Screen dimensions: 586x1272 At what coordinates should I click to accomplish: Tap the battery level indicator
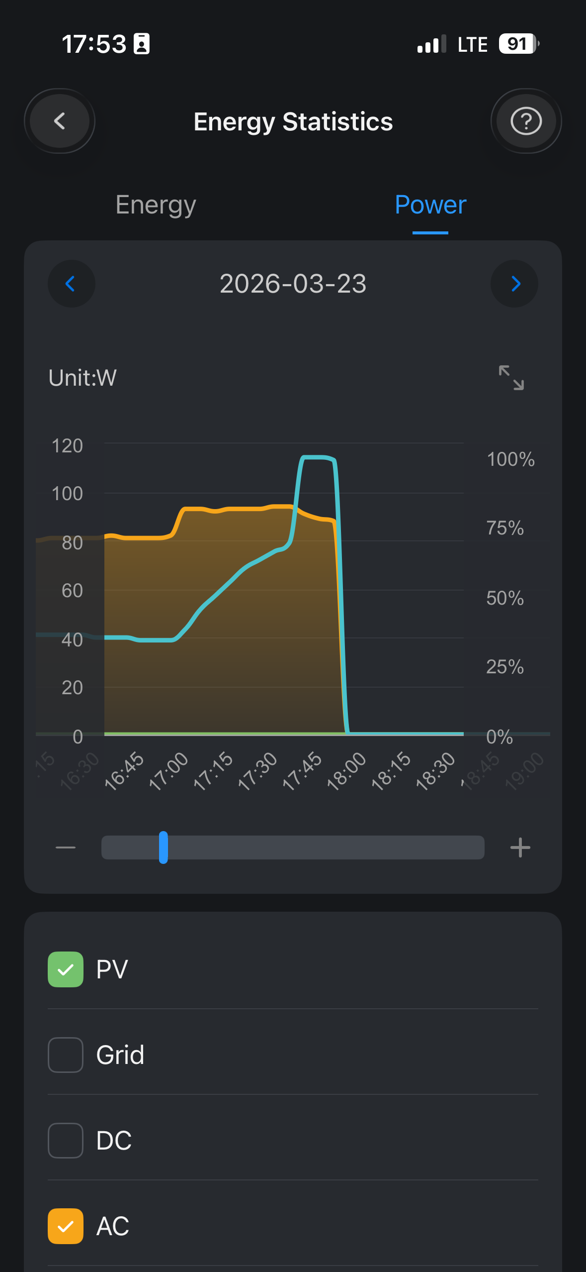tap(518, 44)
